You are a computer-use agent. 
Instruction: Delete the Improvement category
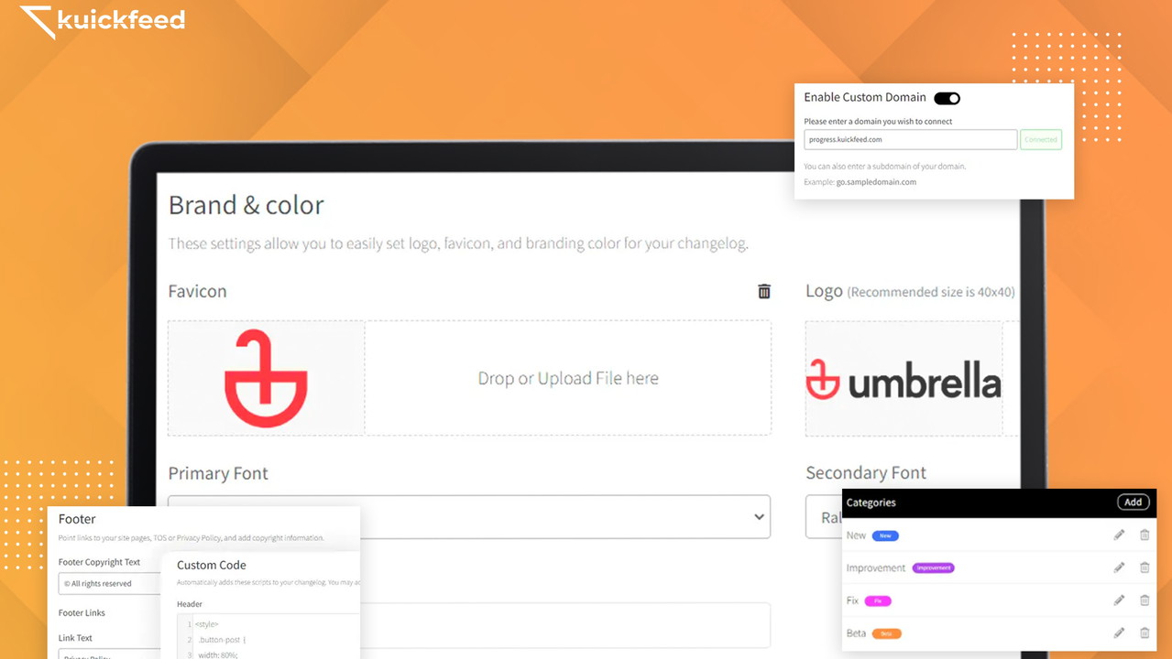(1145, 567)
